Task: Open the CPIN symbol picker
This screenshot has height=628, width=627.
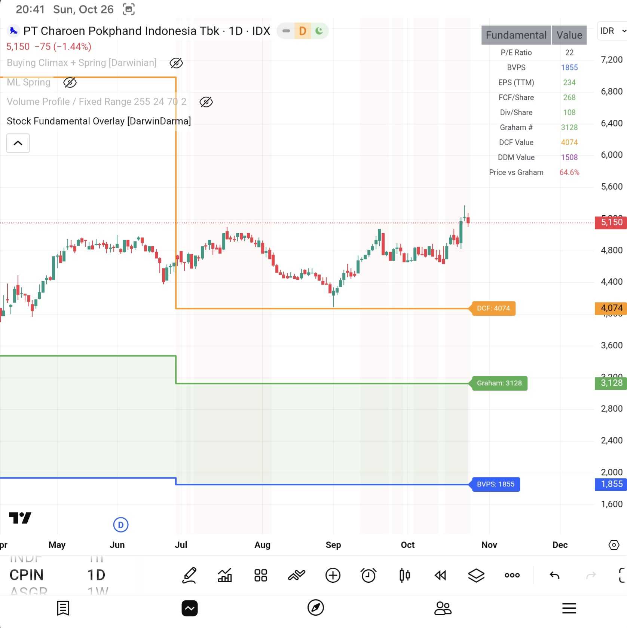Action: tap(27, 575)
